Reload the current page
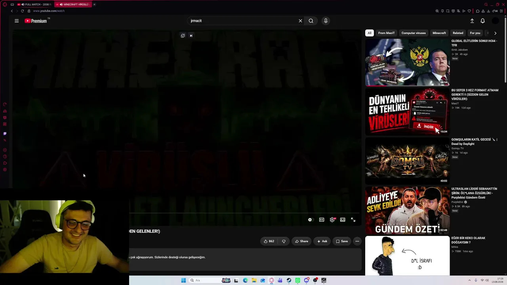The width and height of the screenshot is (507, 285). (x=22, y=11)
